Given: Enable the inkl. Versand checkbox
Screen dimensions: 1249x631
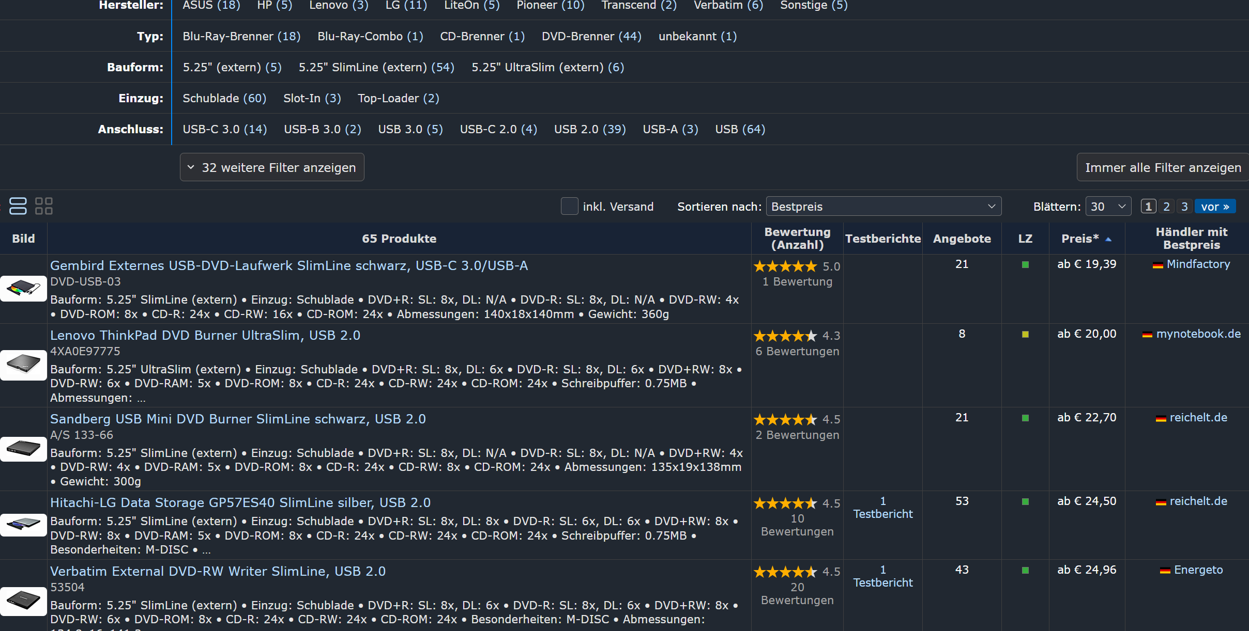Looking at the screenshot, I should (569, 207).
